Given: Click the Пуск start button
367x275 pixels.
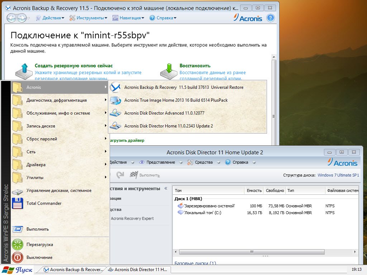Looking at the screenshot, I should [x=17, y=270].
